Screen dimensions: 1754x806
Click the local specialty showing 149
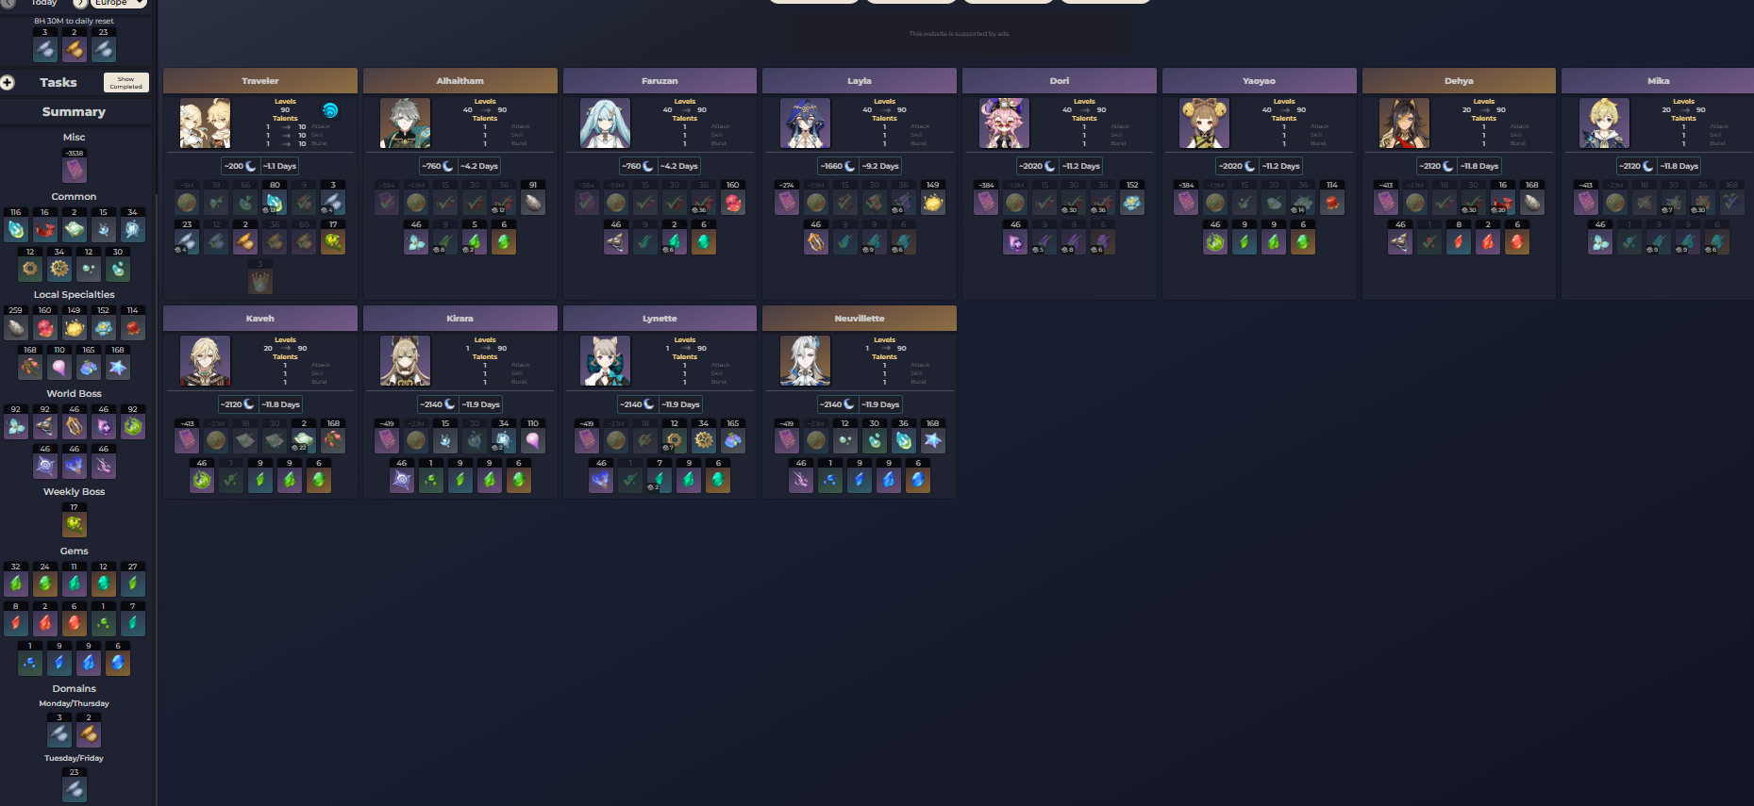point(75,323)
